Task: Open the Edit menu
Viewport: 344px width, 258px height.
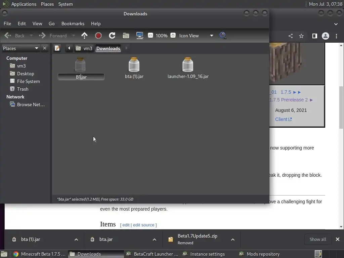Action: (x=22, y=24)
